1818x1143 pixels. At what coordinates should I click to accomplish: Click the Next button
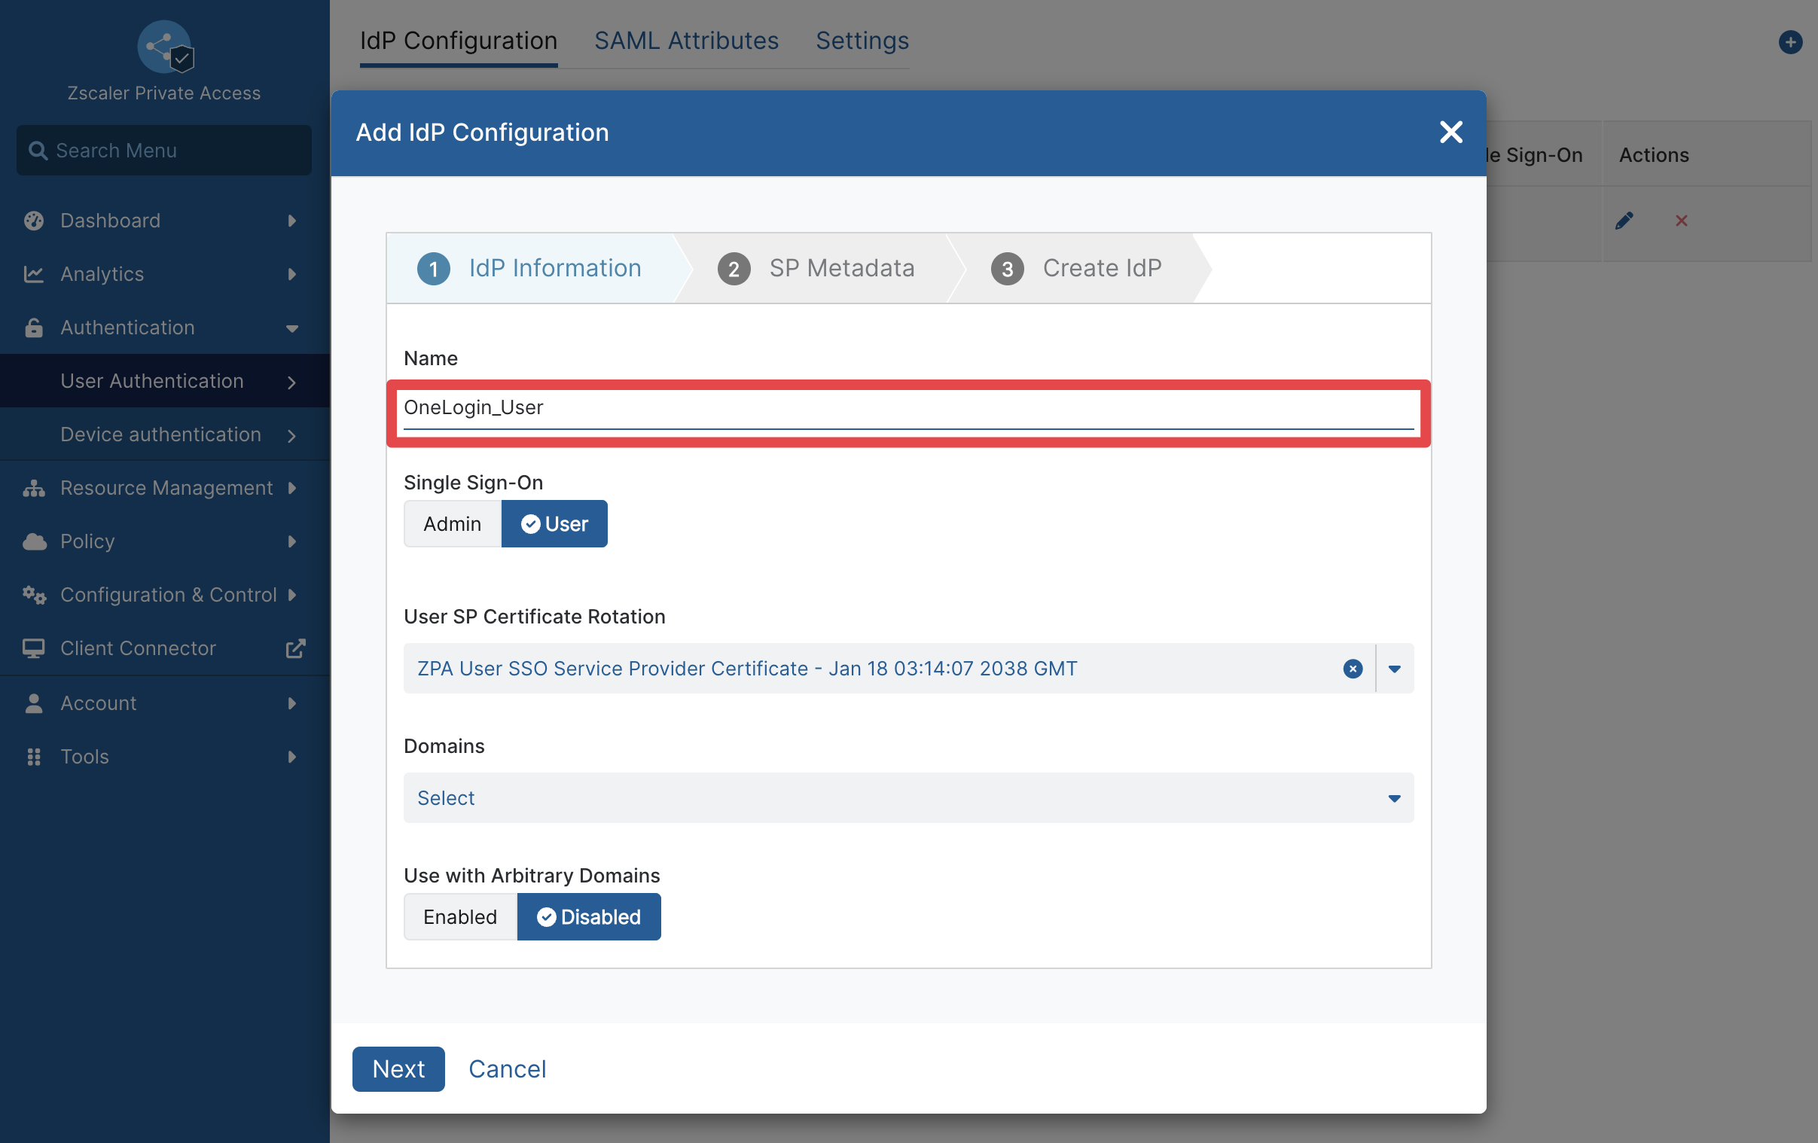pos(398,1069)
